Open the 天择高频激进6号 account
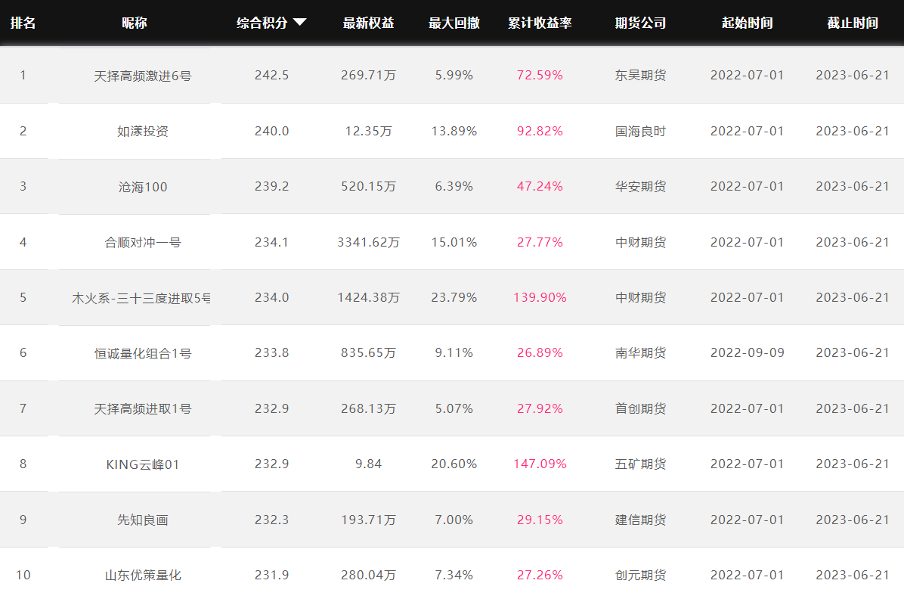This screenshot has height=599, width=904. (x=142, y=76)
